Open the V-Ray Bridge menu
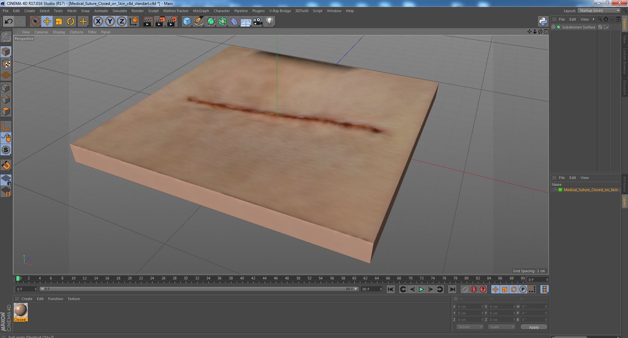This screenshot has height=338, width=628. coord(280,11)
